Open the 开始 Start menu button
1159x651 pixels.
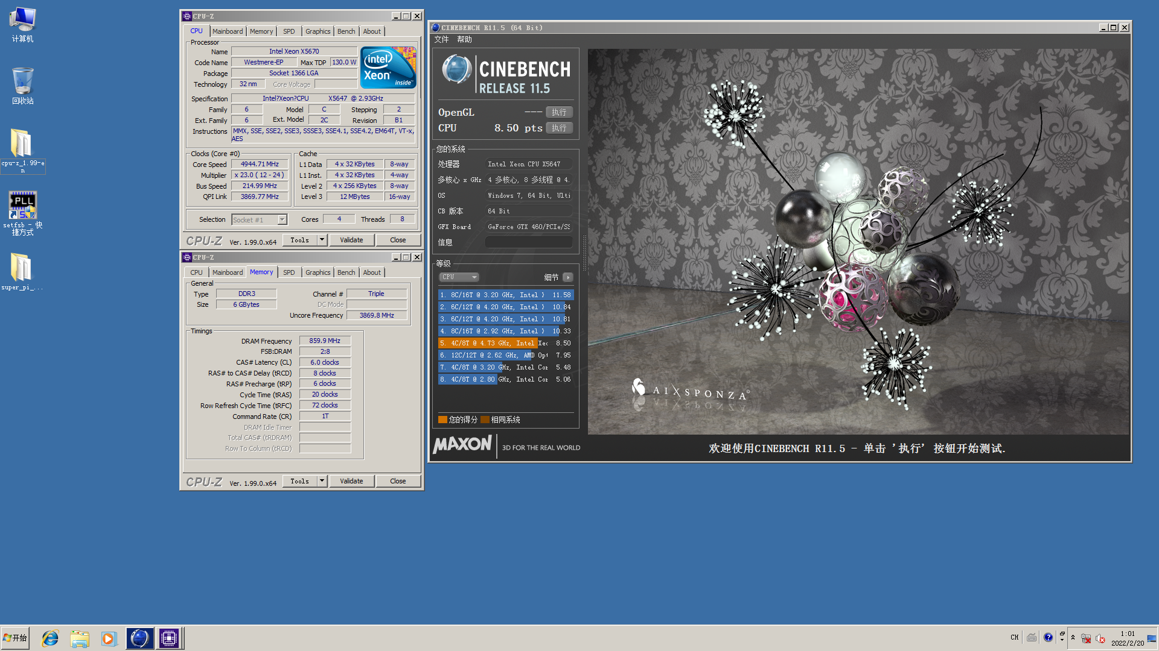click(15, 638)
